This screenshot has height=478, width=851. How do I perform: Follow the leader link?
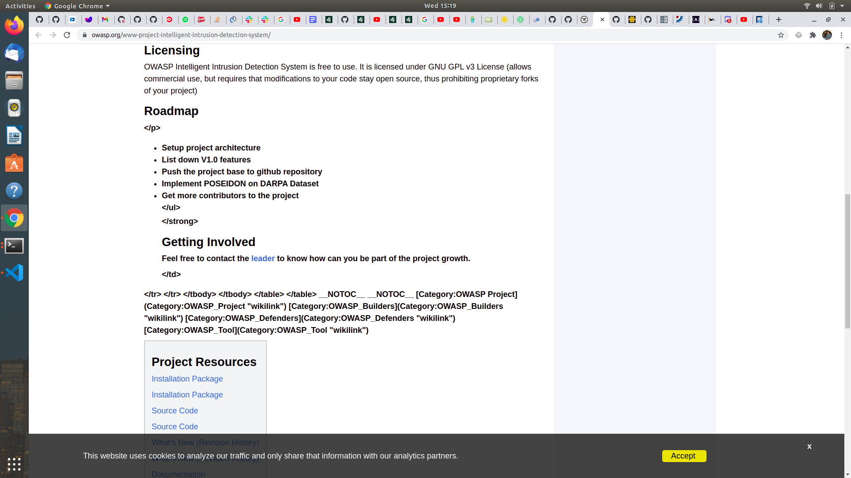coord(263,258)
